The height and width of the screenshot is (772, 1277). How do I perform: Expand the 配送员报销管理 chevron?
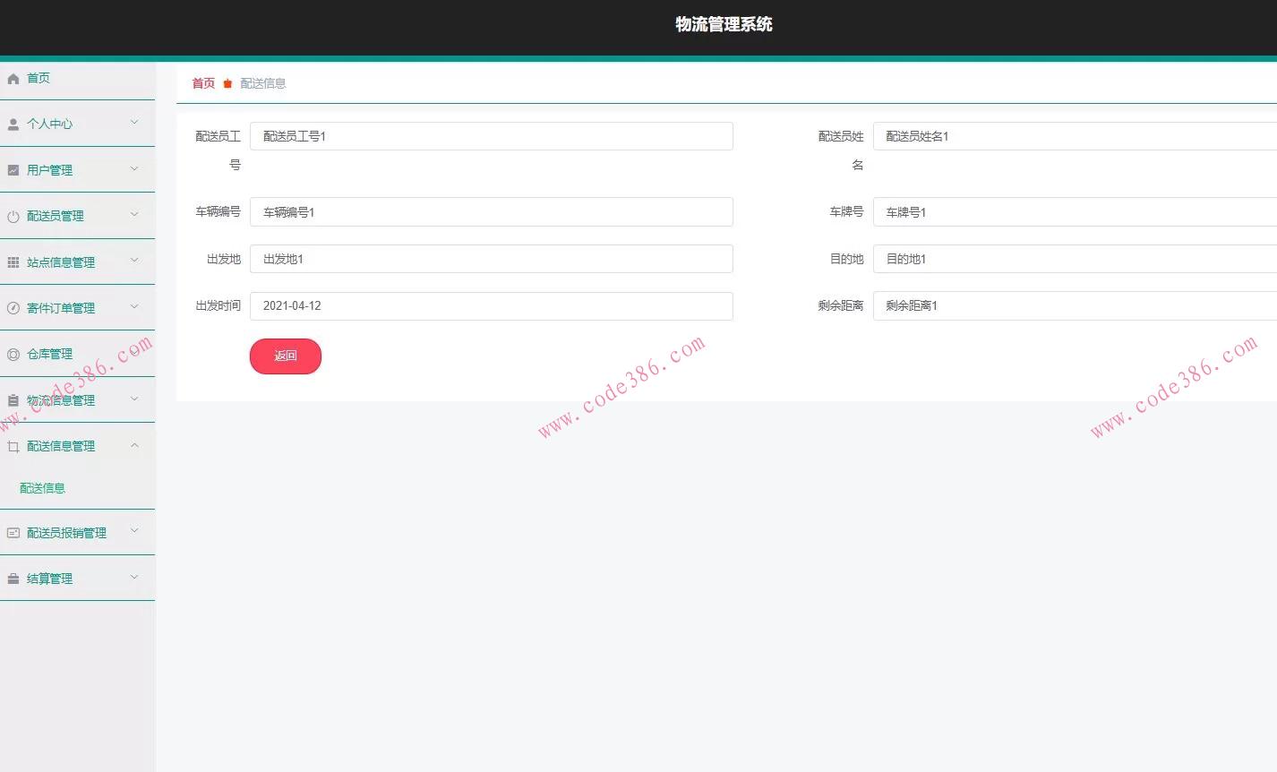pos(134,531)
